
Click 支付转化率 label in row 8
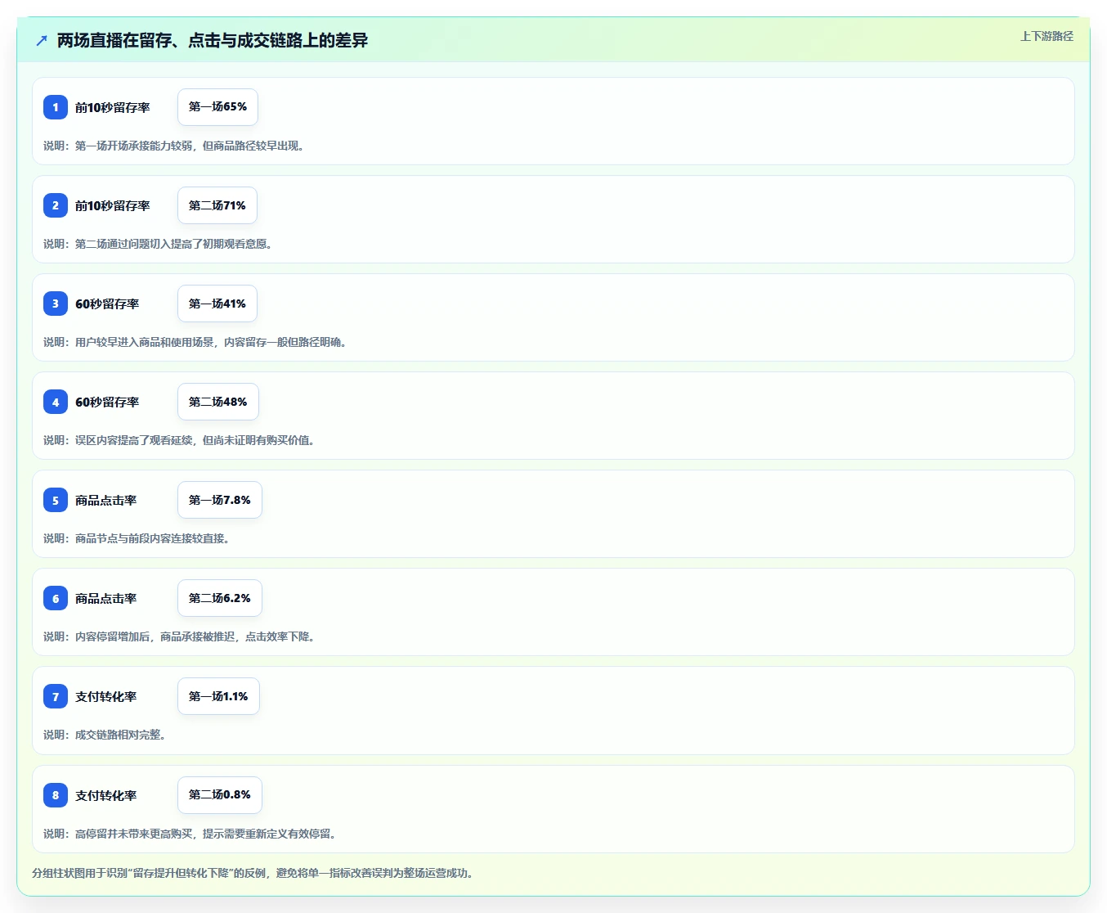pyautogui.click(x=106, y=795)
